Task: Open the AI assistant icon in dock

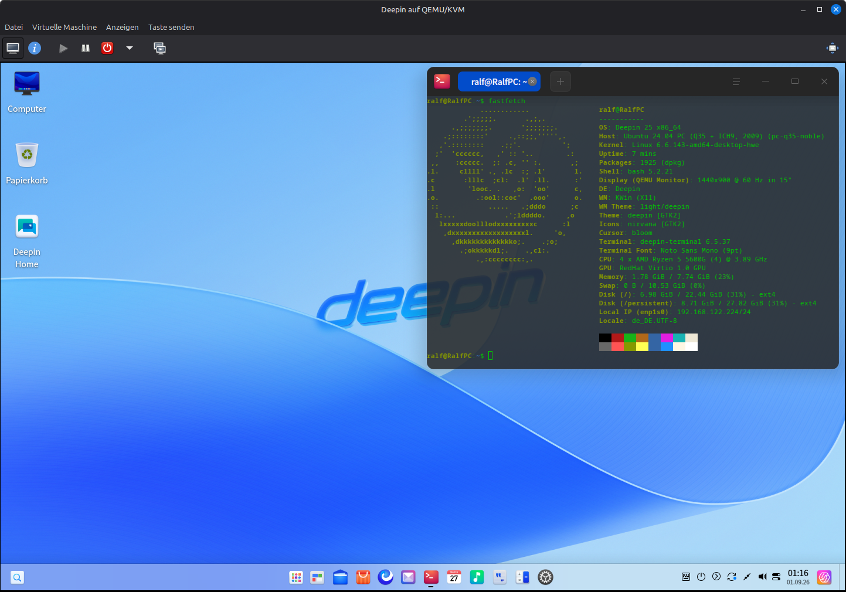Action: pos(824,577)
